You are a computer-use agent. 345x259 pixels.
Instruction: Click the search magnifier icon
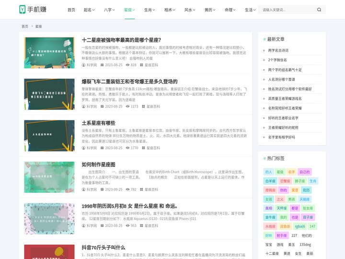[x=319, y=10]
